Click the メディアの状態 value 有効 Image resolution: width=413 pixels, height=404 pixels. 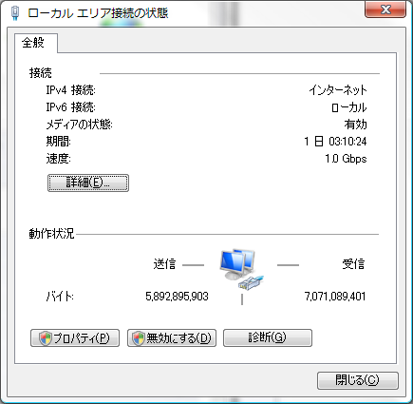[356, 125]
